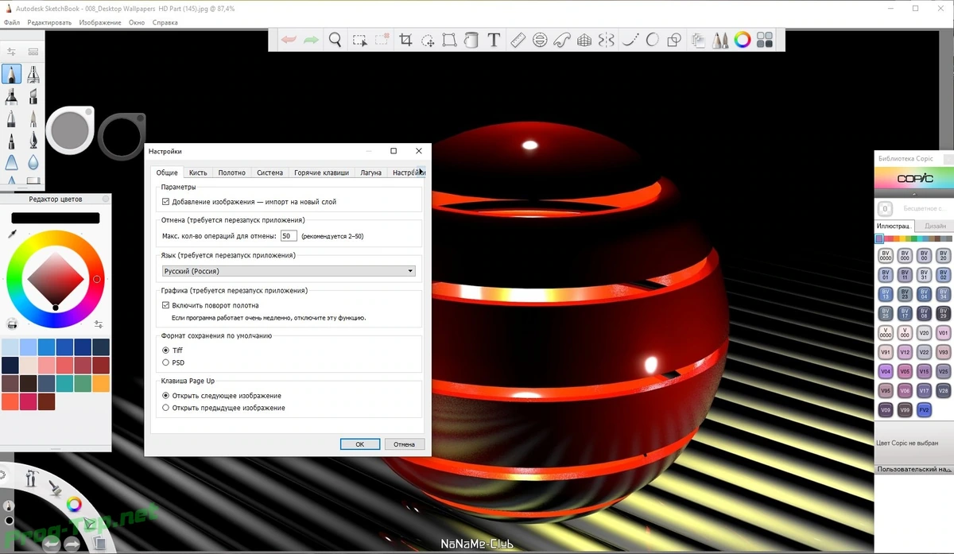Select the Text tool
Image resolution: width=954 pixels, height=554 pixels.
click(x=494, y=40)
